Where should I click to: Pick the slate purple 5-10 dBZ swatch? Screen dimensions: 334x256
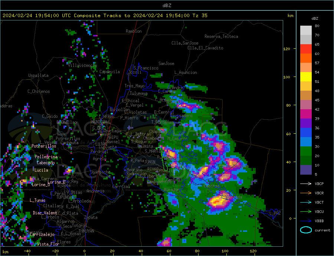click(x=306, y=170)
